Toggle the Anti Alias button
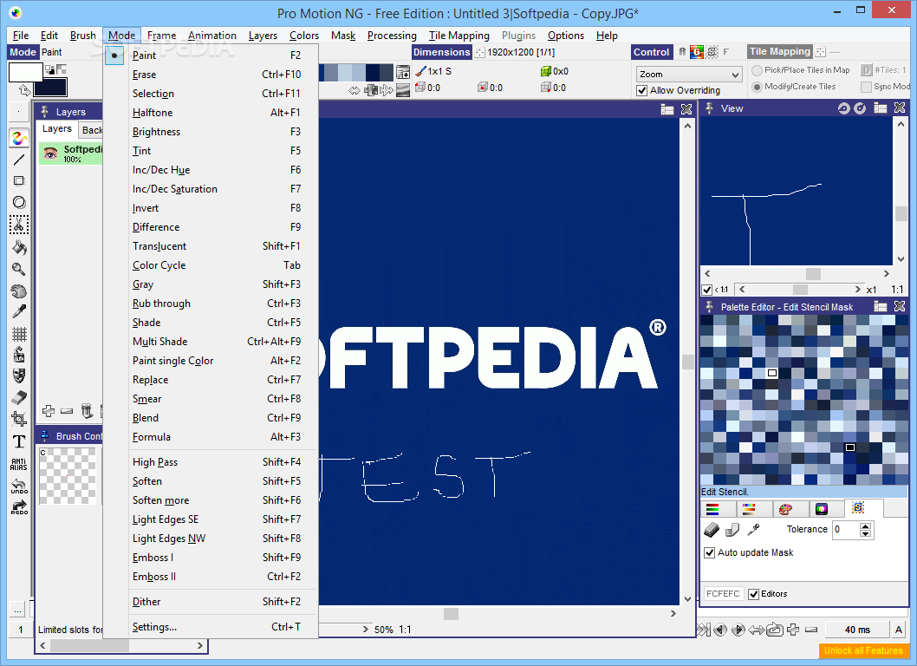The height and width of the screenshot is (666, 917). (x=19, y=465)
